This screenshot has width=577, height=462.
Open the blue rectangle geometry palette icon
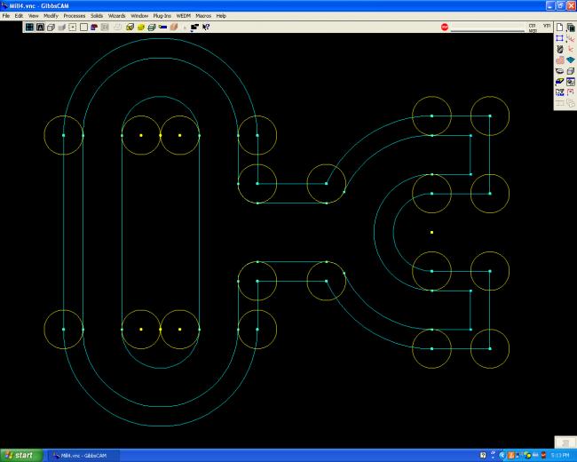pyautogui.click(x=560, y=38)
